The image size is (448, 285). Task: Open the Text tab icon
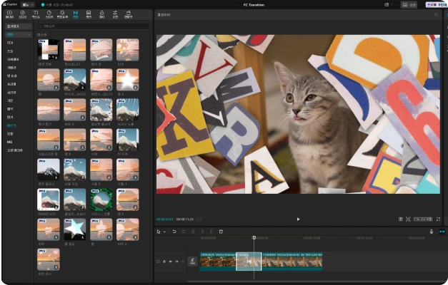[x=36, y=14]
